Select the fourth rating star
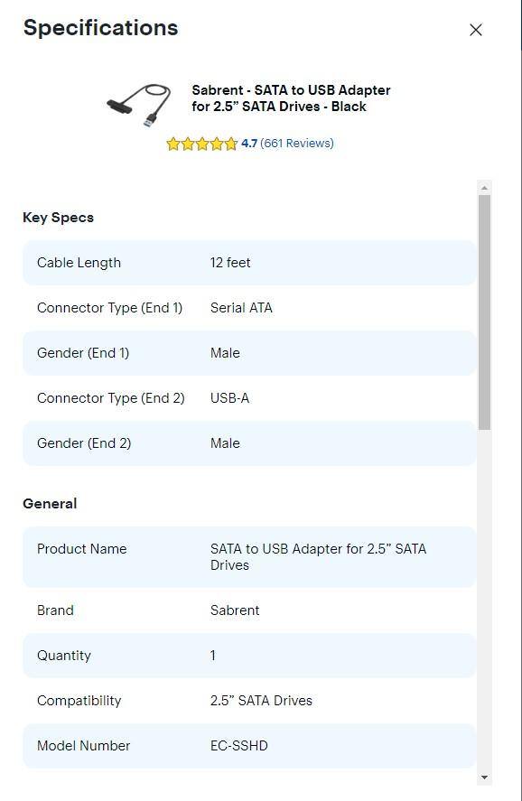Screen dimensions: 522x801 pos(217,143)
